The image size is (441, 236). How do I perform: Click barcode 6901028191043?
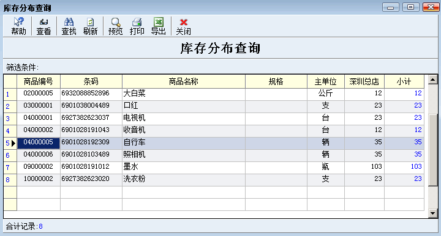85,130
